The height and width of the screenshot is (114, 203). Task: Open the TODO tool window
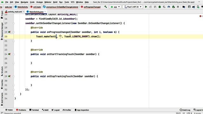coord(9,110)
